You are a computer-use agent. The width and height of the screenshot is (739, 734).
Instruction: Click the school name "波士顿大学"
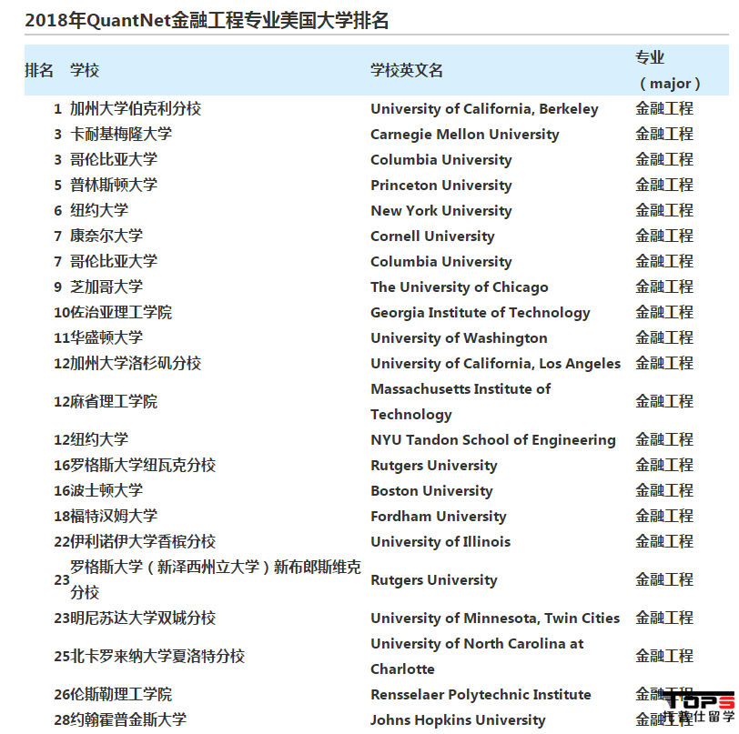click(106, 490)
